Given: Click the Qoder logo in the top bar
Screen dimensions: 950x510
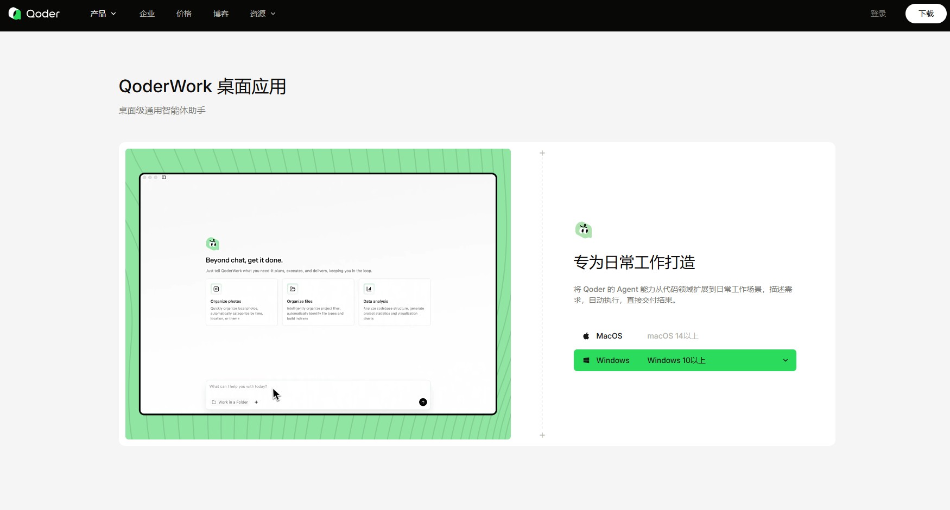Looking at the screenshot, I should pyautogui.click(x=34, y=14).
